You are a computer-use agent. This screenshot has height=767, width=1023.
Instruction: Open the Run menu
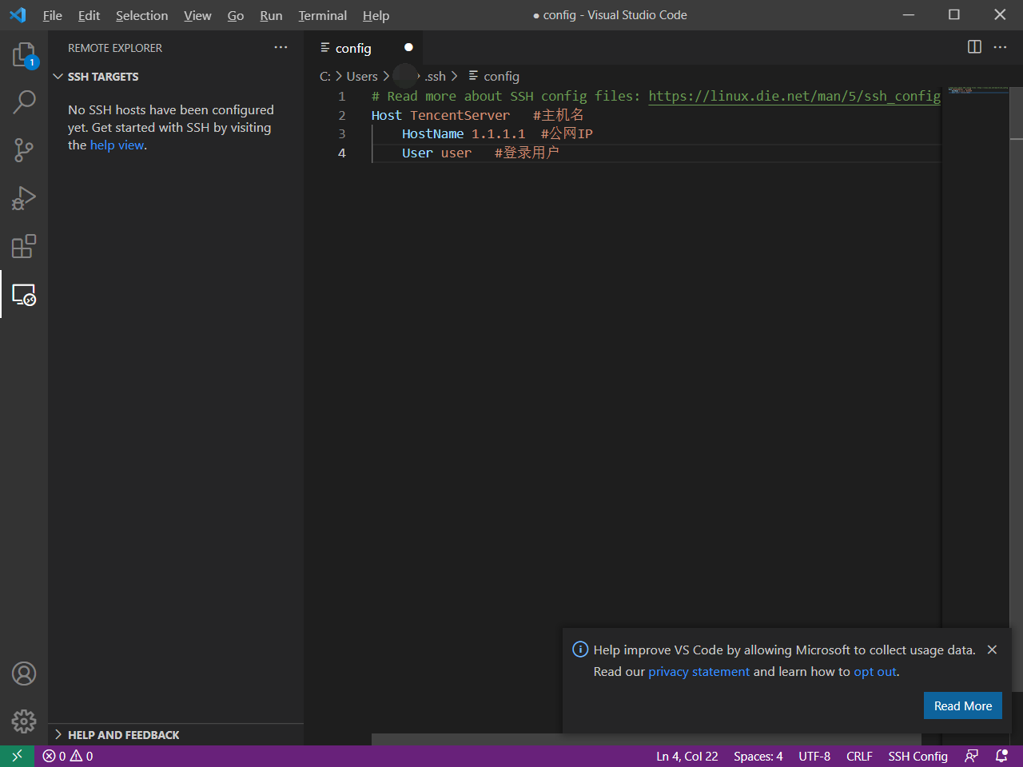tap(271, 15)
